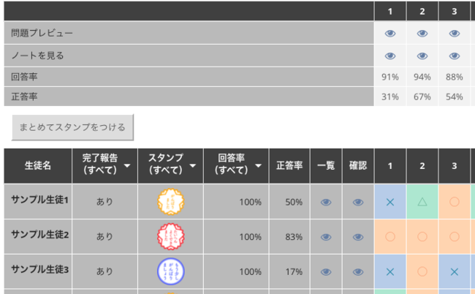Click the red stamp for サンプル生徒2

point(171,237)
